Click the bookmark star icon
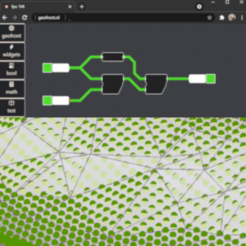Viewport: 246px width, 246px height. (x=209, y=18)
